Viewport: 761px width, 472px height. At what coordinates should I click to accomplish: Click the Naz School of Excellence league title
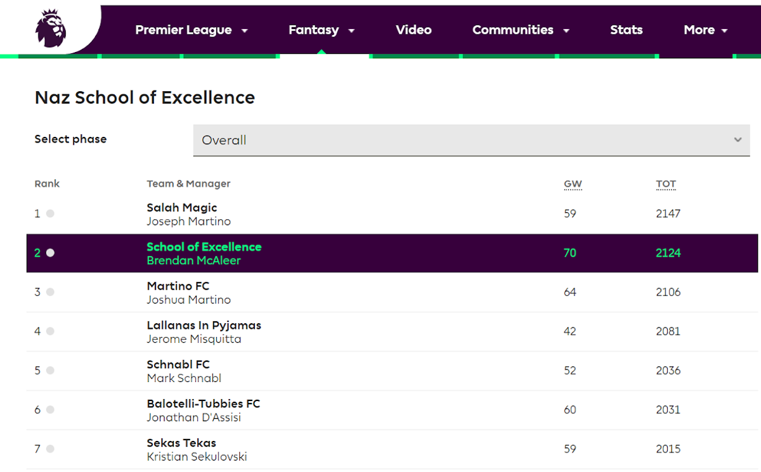point(145,98)
